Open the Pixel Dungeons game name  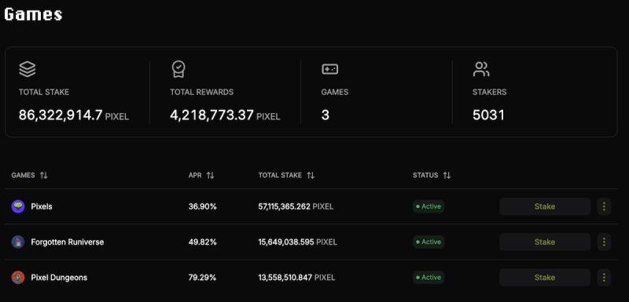tap(59, 277)
